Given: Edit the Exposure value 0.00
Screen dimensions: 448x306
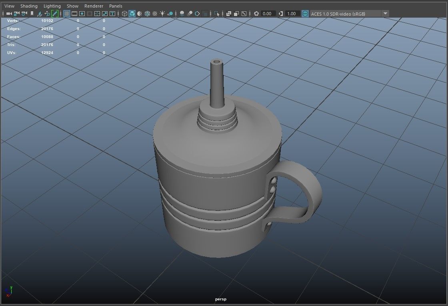Looking at the screenshot, I should point(268,14).
